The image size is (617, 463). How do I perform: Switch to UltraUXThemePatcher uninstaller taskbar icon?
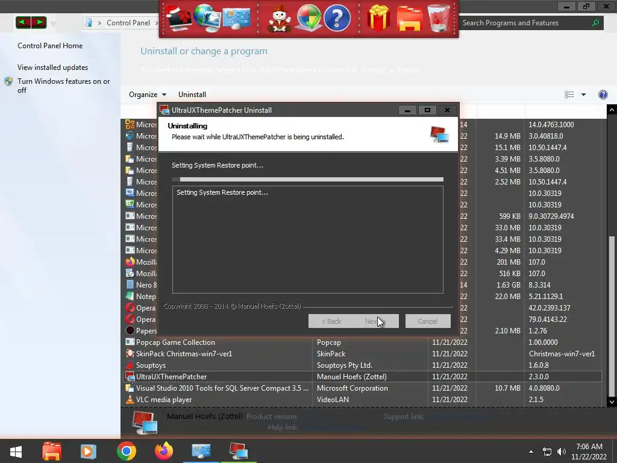[x=238, y=451]
